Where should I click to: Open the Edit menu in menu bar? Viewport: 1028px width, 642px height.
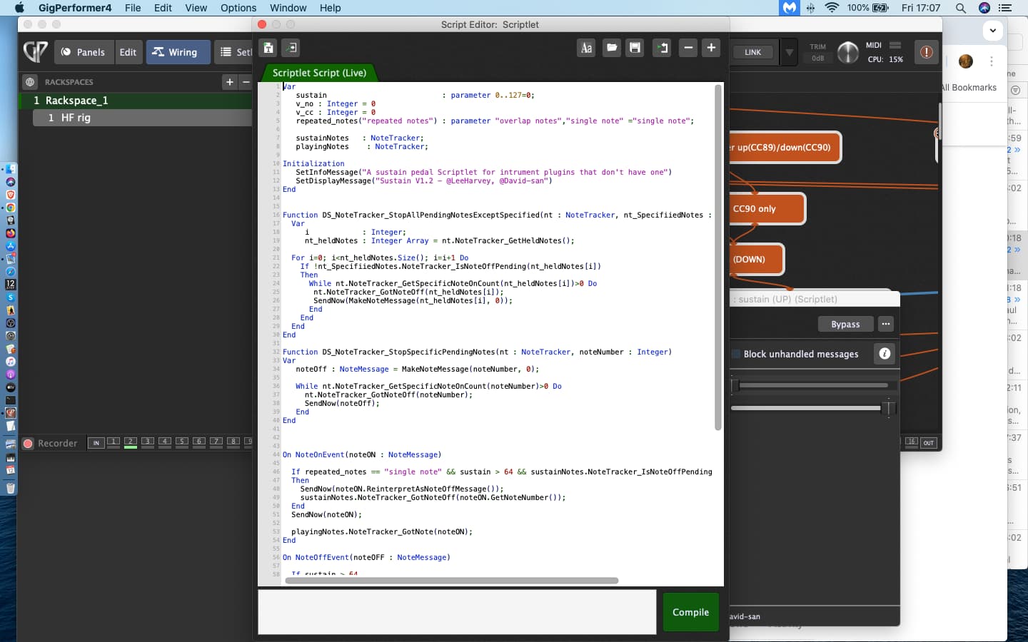pos(163,8)
